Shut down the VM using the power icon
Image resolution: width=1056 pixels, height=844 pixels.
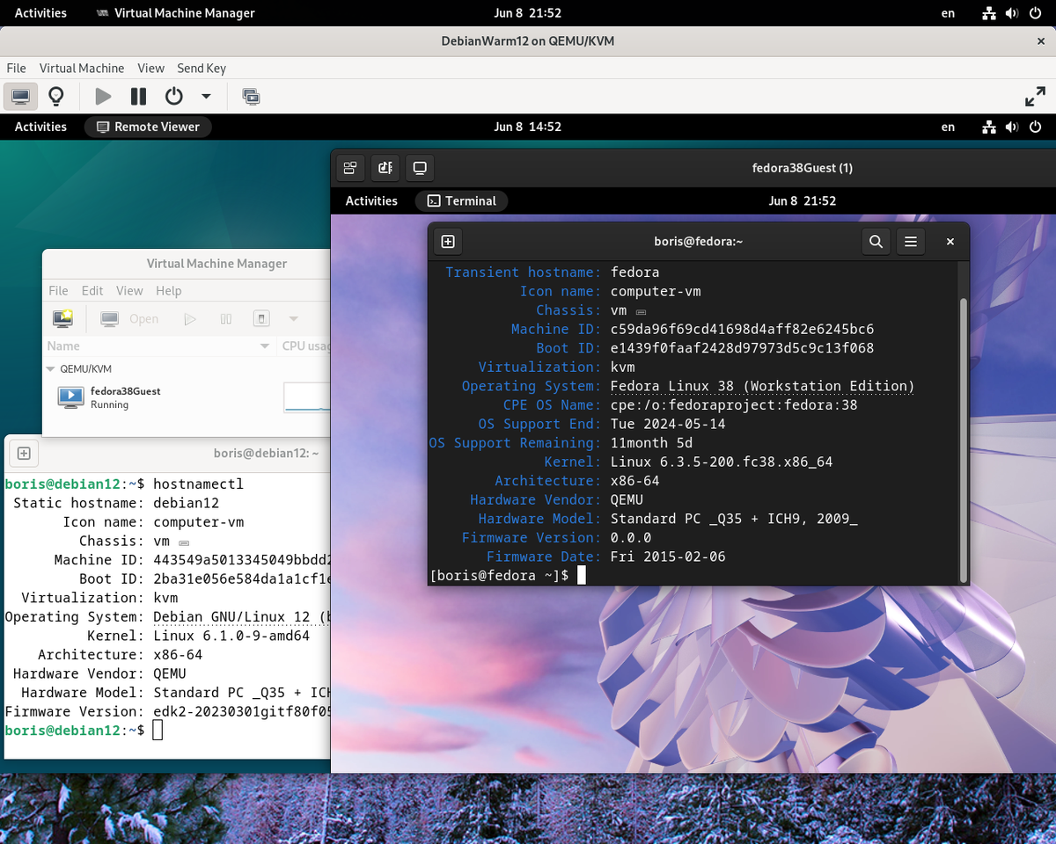173,96
